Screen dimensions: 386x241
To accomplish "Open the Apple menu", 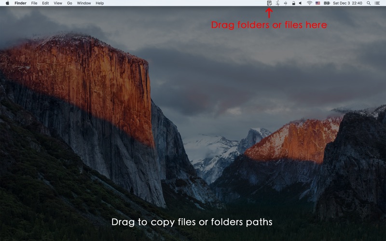I will [7, 3].
